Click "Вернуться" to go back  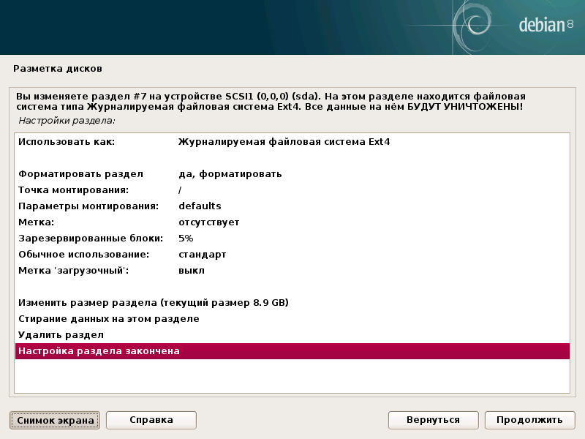(x=433, y=420)
